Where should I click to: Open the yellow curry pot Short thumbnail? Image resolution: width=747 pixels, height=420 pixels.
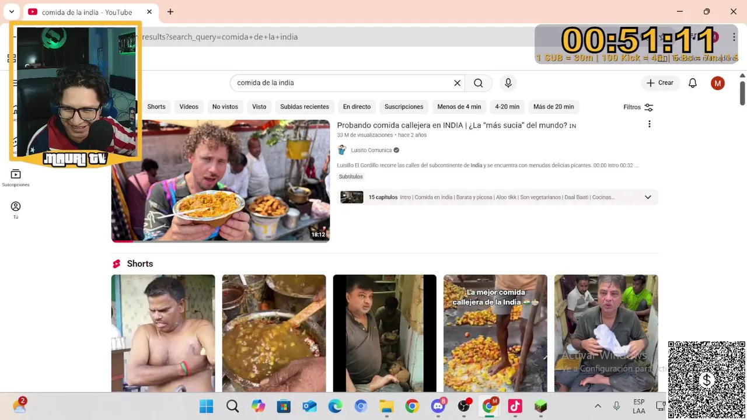click(274, 333)
